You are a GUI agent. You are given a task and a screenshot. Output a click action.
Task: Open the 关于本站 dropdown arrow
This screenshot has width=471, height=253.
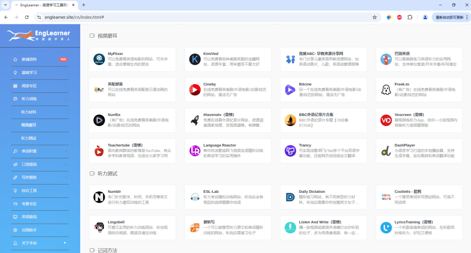65,243
